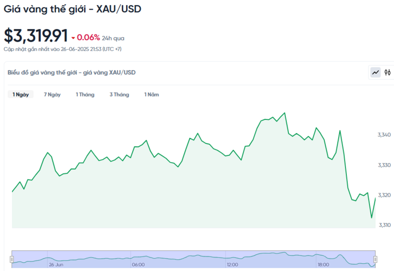
Task: Click the $3,319.91 gold price
Action: click(36, 35)
